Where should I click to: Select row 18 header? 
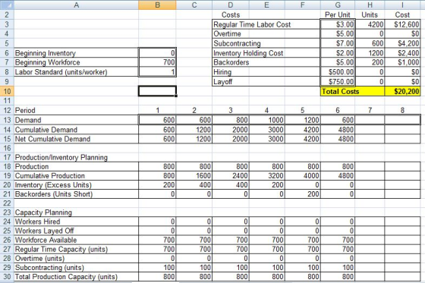coord(7,166)
